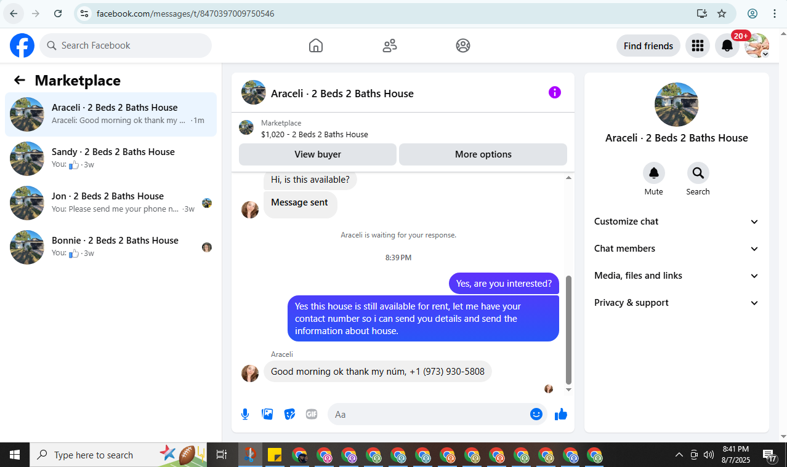
Task: Open the Home feed icon
Action: pyautogui.click(x=316, y=46)
